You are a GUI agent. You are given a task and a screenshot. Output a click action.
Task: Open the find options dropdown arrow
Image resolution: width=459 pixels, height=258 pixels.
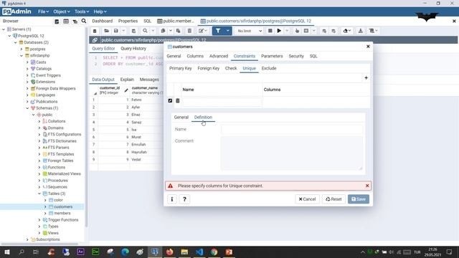click(x=153, y=31)
